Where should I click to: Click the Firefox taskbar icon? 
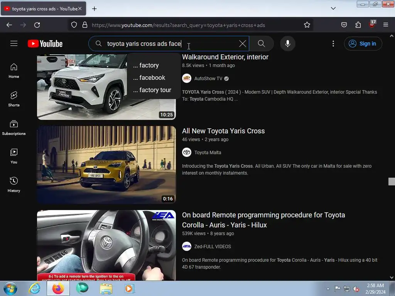[58, 288]
